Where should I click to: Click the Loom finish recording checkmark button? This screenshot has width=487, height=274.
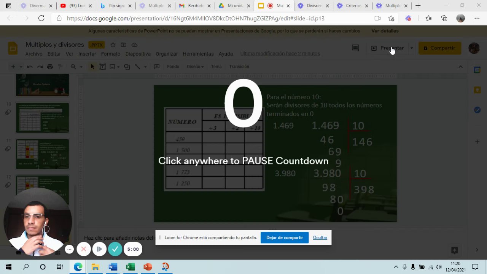115,249
